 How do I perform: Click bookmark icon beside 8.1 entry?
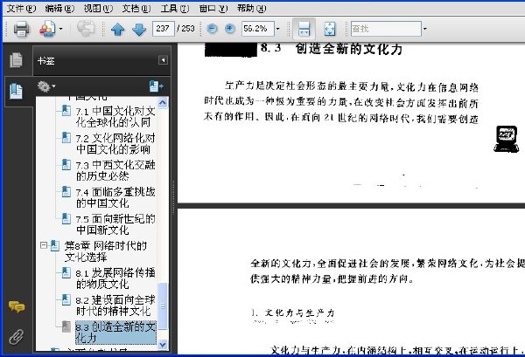(x=66, y=273)
